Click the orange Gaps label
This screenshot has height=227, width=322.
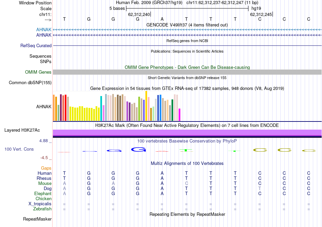click(x=46, y=168)
